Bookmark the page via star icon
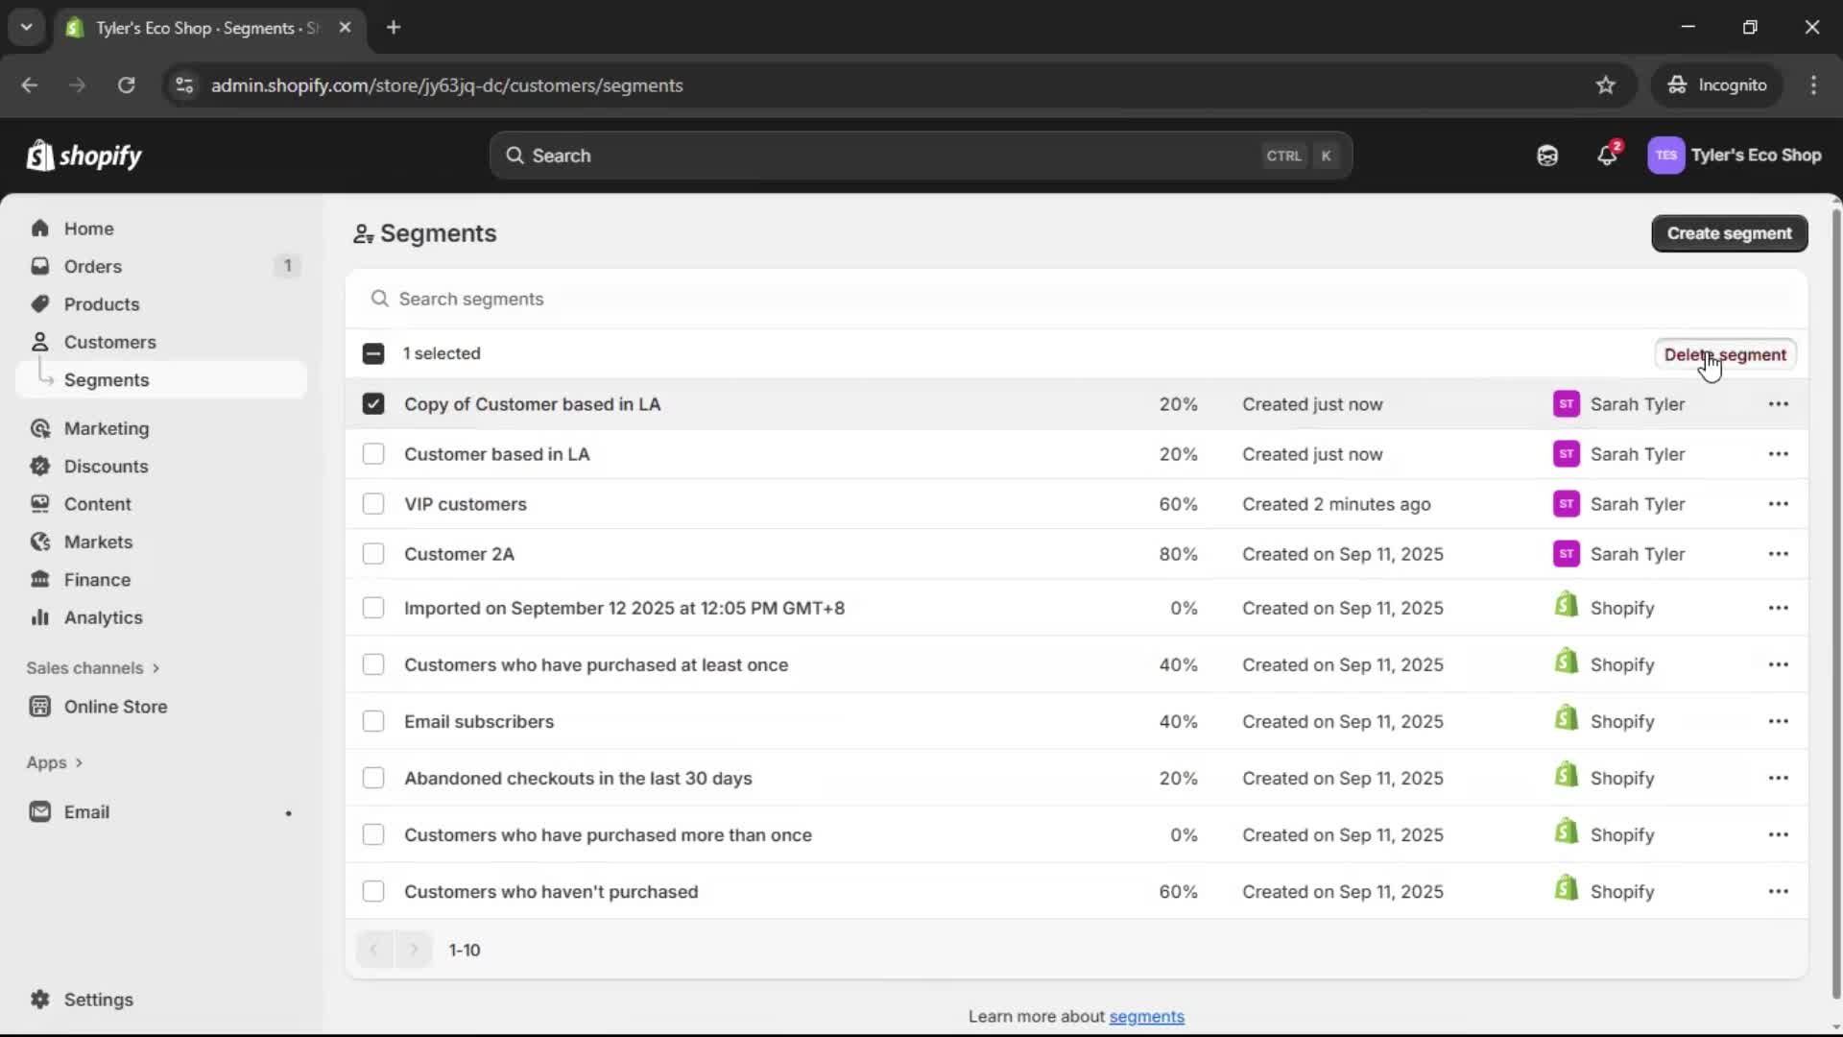The width and height of the screenshot is (1843, 1037). tap(1606, 84)
